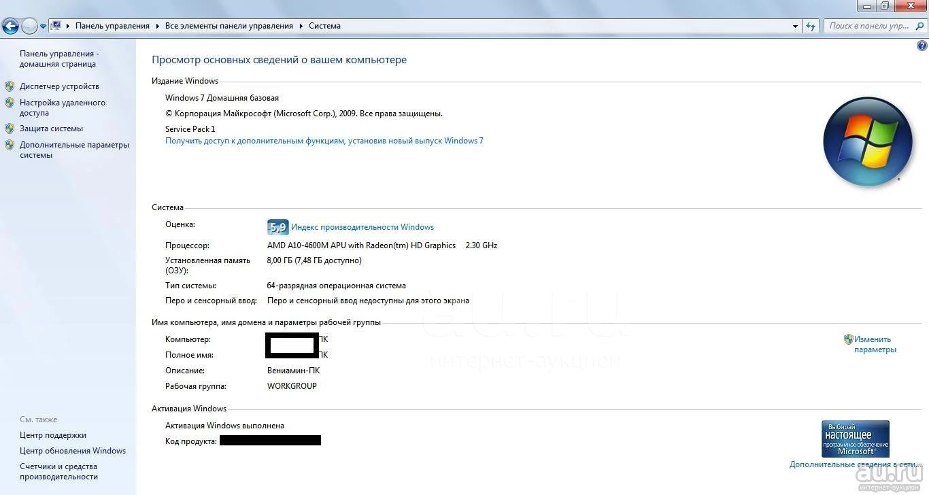
Task: Click 'Получить доступ к дополнительным функциям' link
Action: coord(324,141)
